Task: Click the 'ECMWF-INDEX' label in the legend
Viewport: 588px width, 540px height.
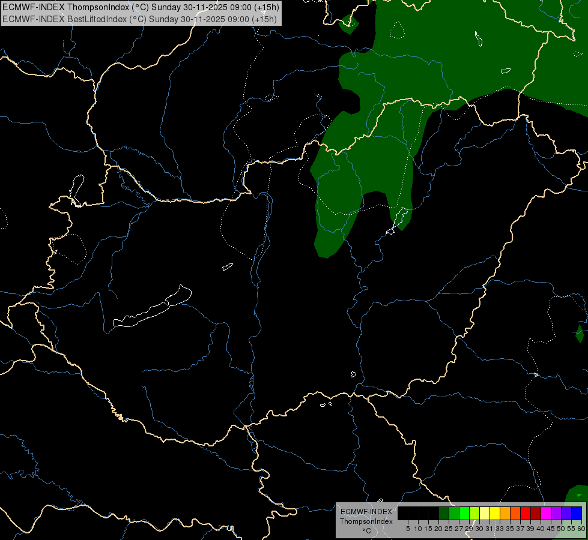Action: coord(366,512)
